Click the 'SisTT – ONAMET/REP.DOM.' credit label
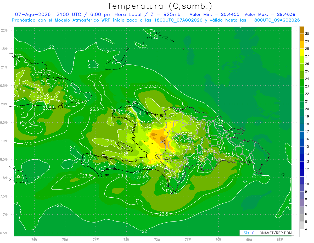 point(267,233)
